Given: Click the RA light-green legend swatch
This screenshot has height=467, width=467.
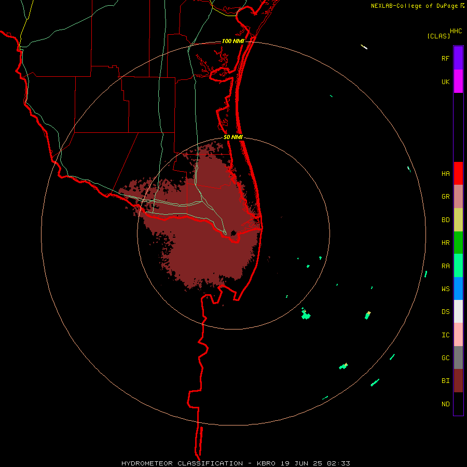Looking at the screenshot, I should (x=458, y=266).
